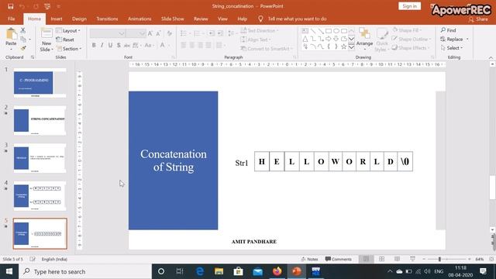Switch to Slide Sorter view icon

pos(381,259)
